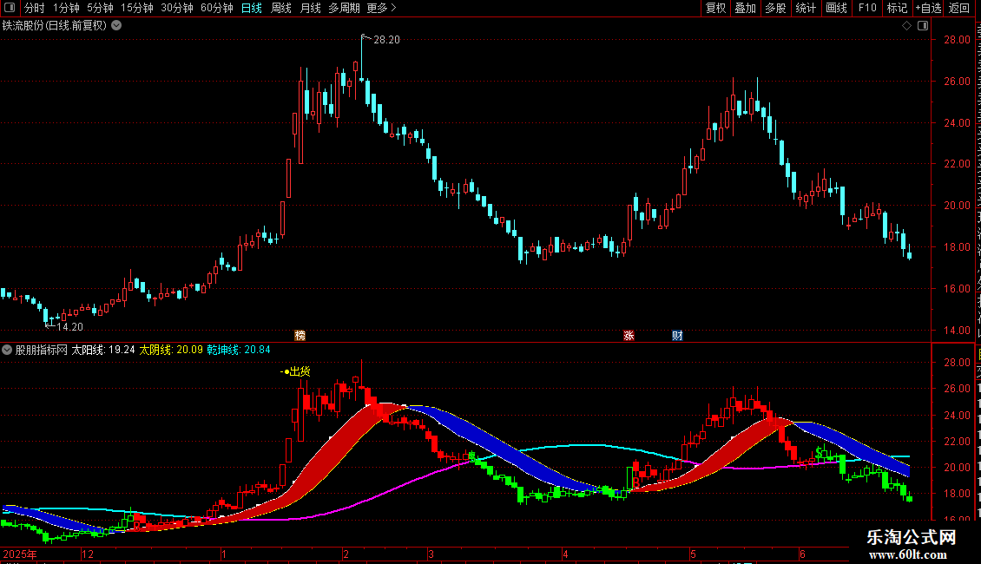
Task: Expand the 更多 periods menu
Action: pos(381,8)
